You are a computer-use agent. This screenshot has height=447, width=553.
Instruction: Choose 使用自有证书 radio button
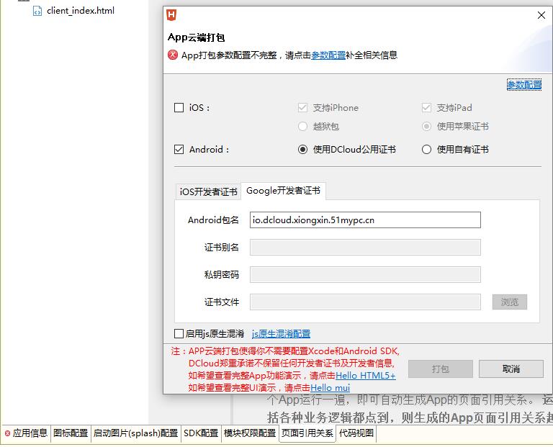click(x=426, y=150)
